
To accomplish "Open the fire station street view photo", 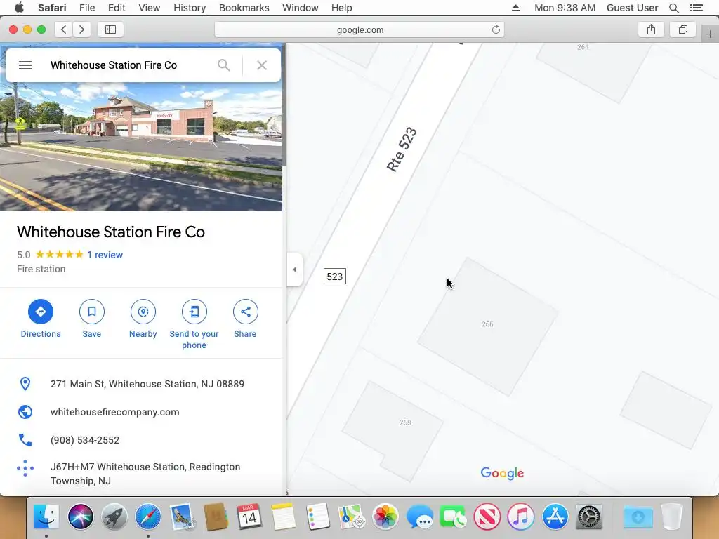I will tap(141, 147).
